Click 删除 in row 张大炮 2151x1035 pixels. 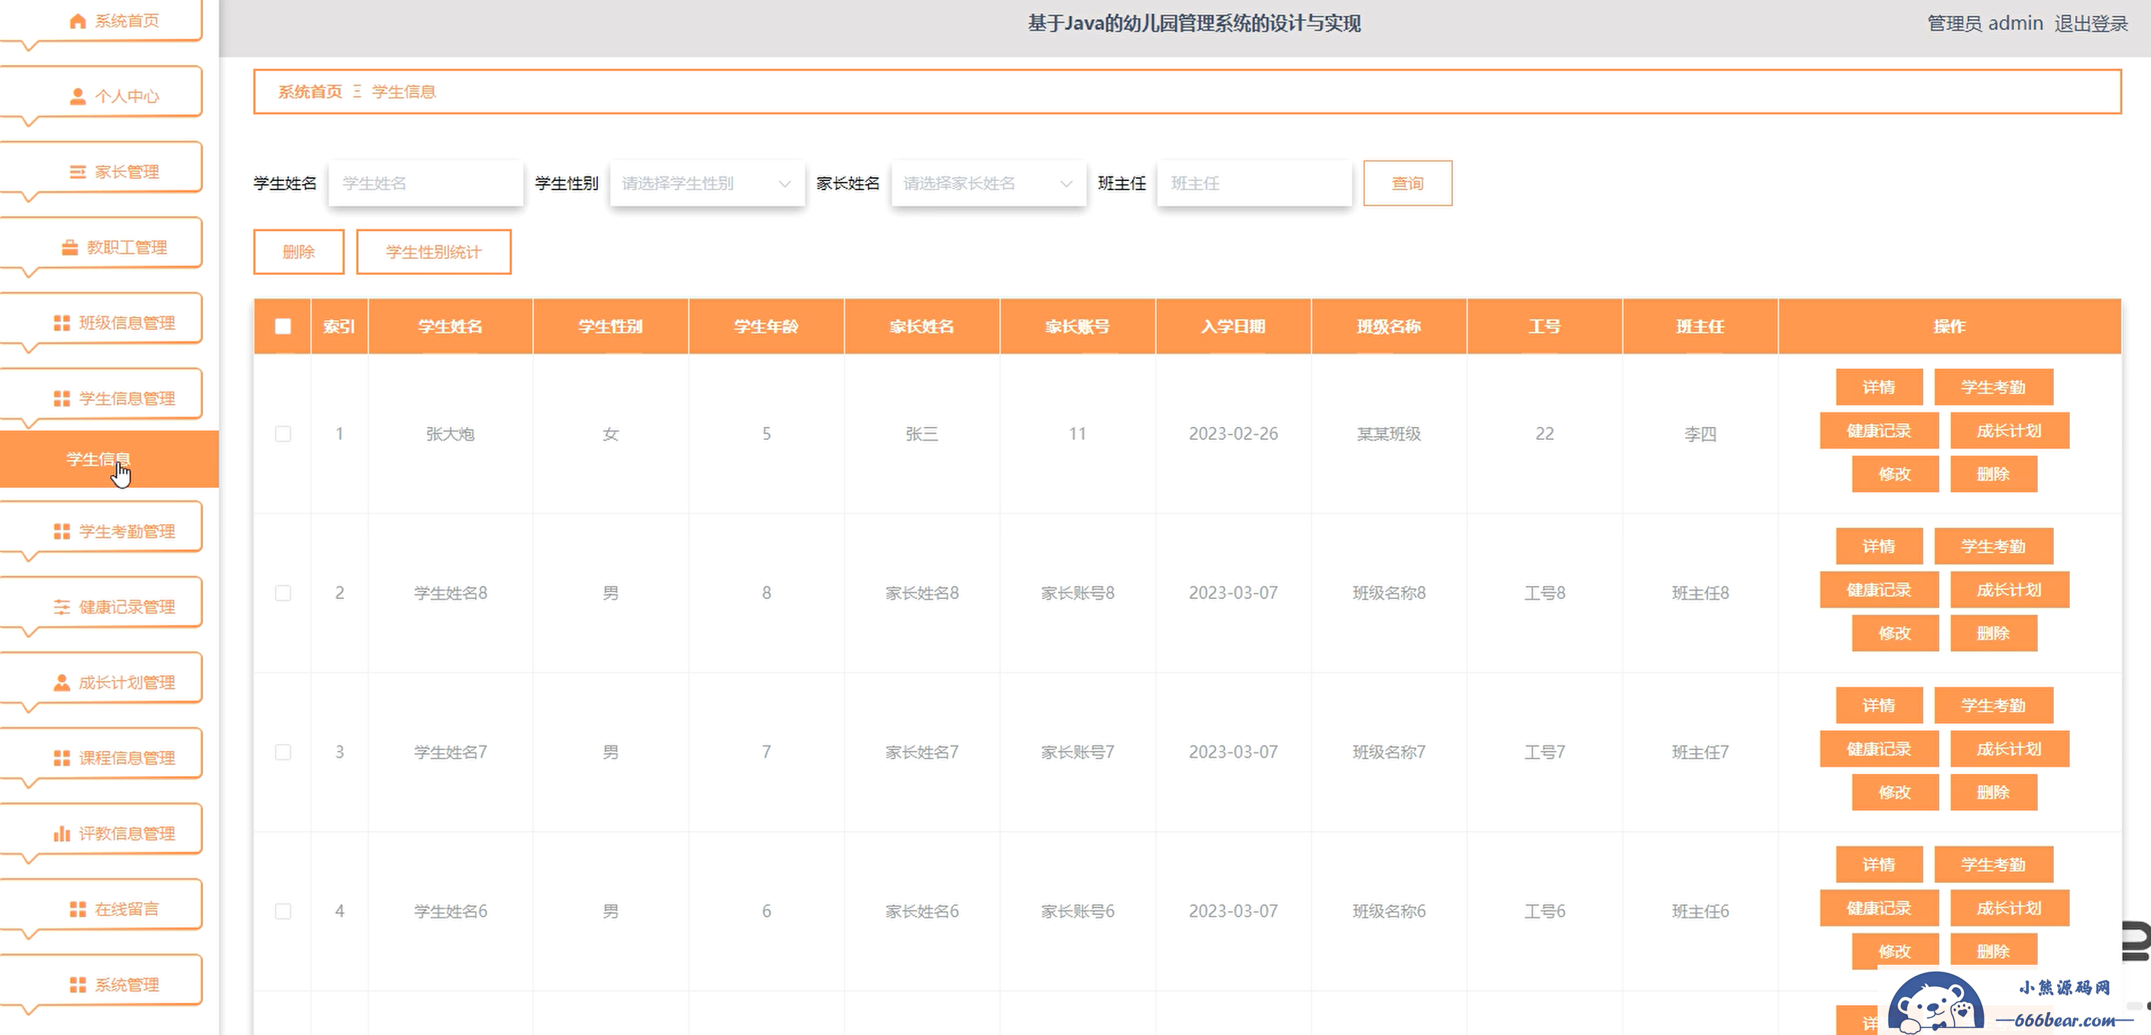pyautogui.click(x=1993, y=474)
